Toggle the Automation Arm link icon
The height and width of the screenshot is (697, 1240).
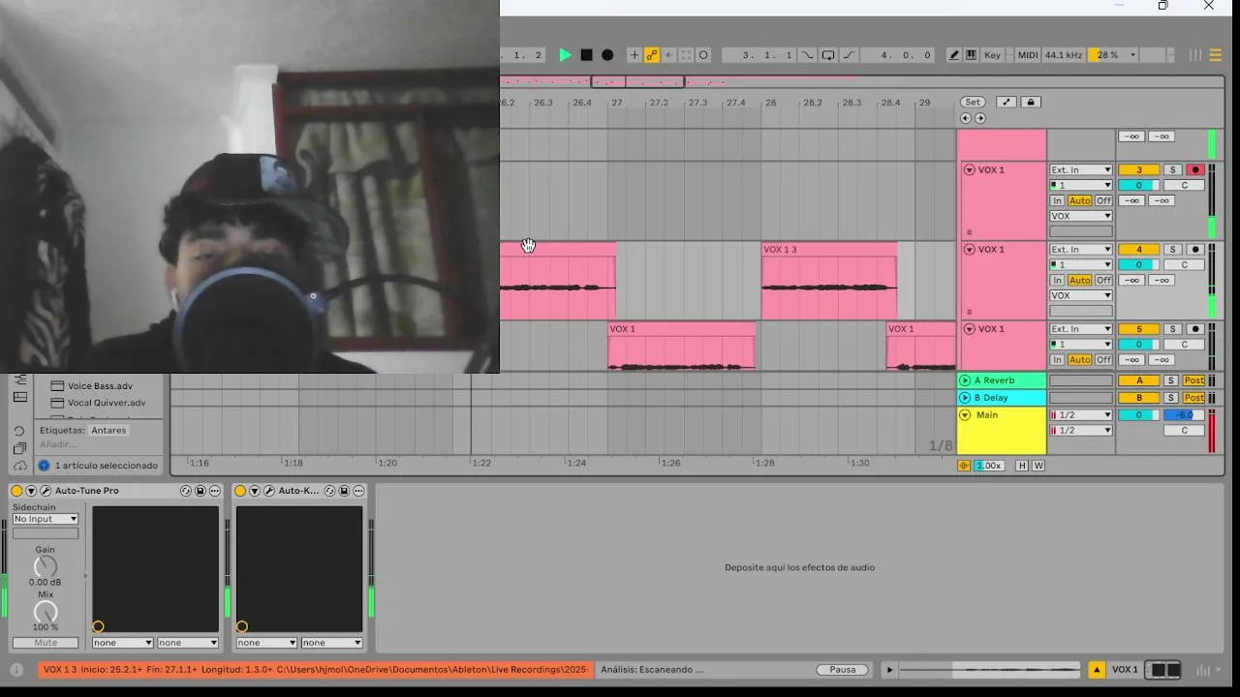pos(652,55)
